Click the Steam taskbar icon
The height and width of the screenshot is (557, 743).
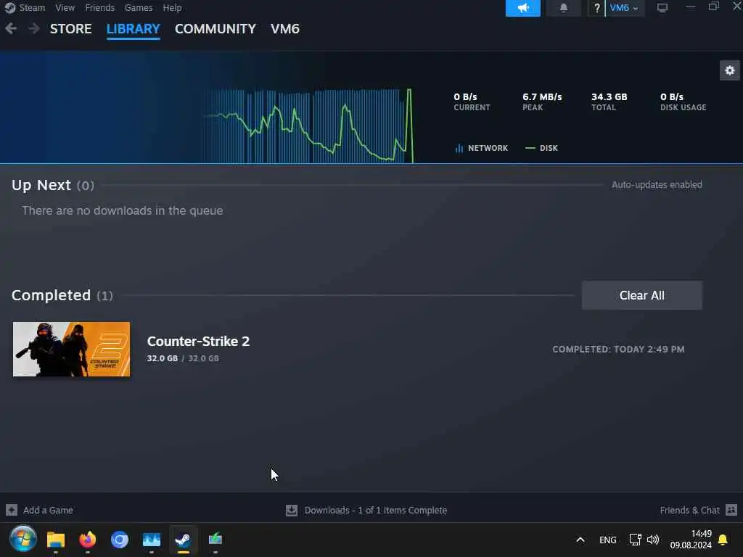coord(184,540)
